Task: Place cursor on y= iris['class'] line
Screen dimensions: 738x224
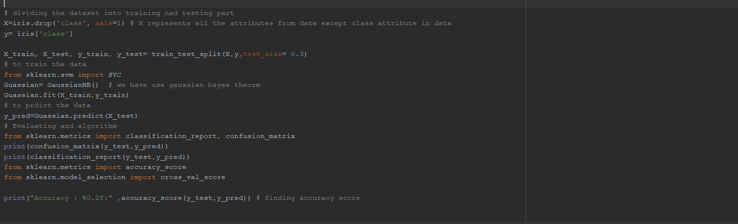Action: tap(38, 33)
